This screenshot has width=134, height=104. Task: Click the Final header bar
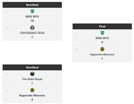click(102, 27)
